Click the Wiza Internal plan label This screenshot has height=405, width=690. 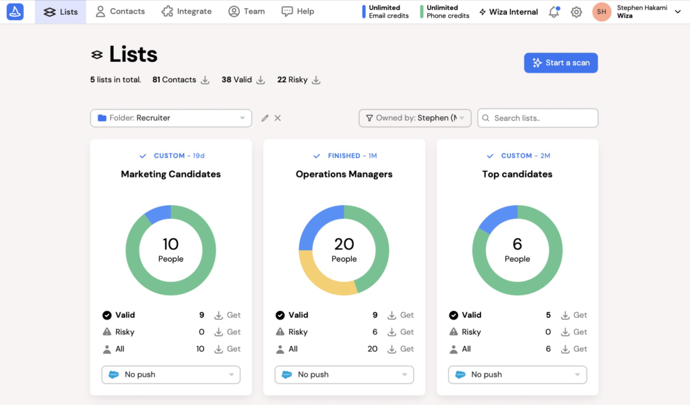point(508,12)
